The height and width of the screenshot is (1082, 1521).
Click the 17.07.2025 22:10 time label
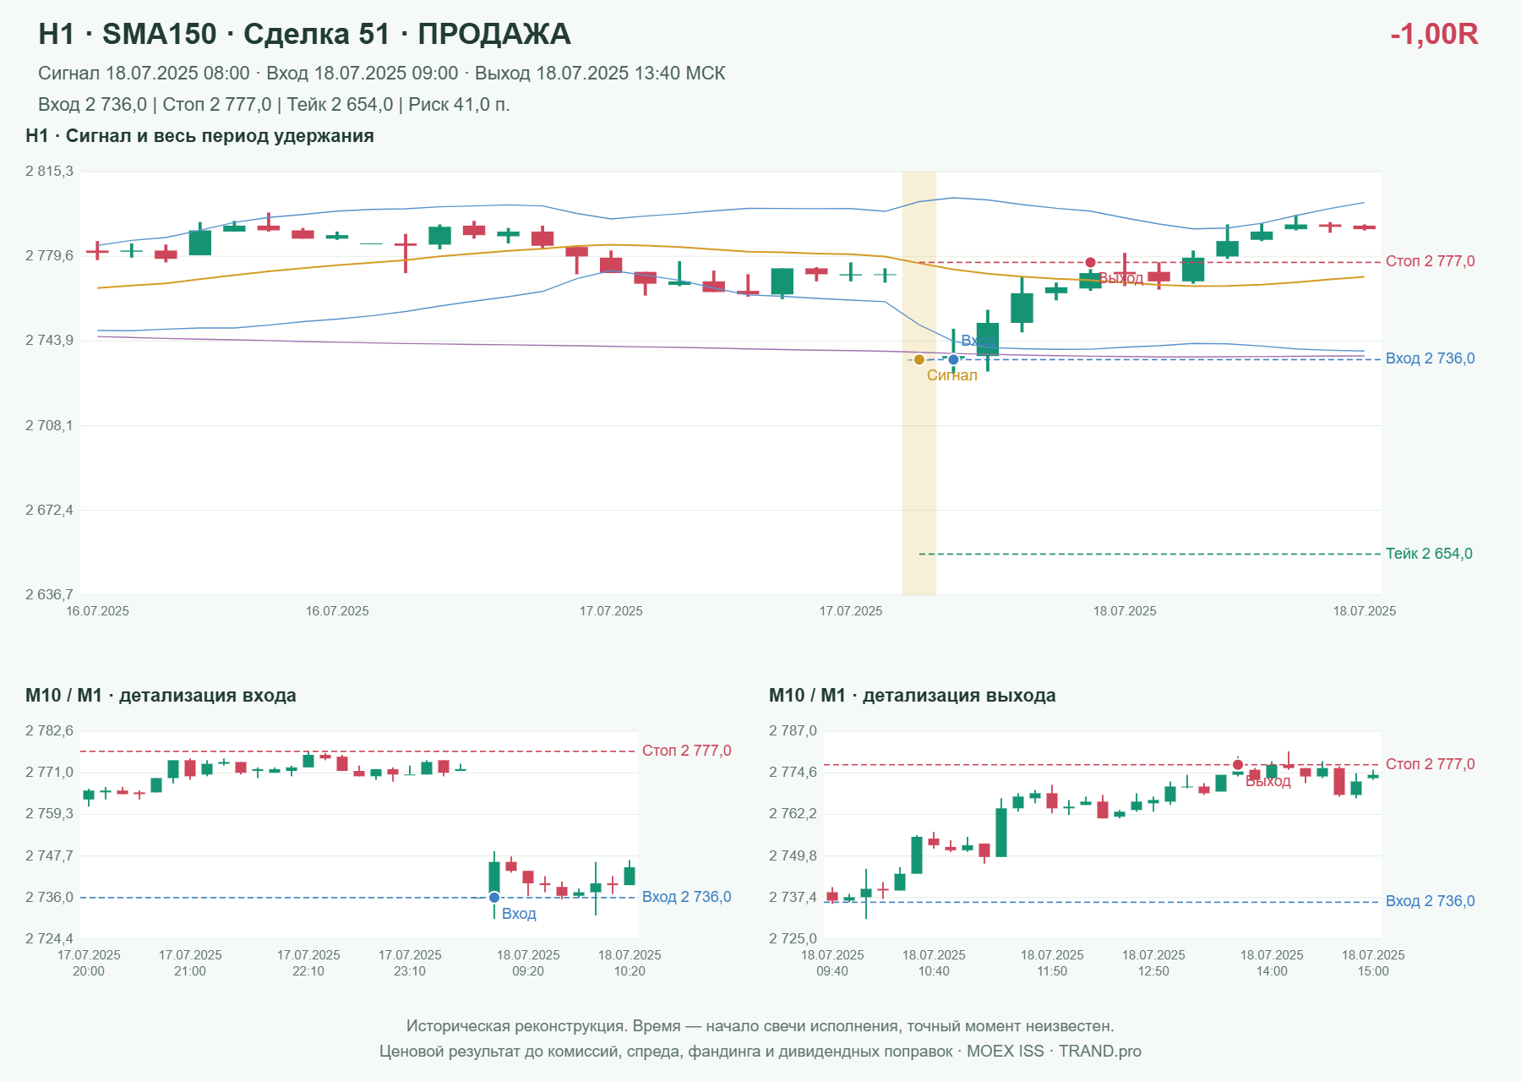[308, 963]
